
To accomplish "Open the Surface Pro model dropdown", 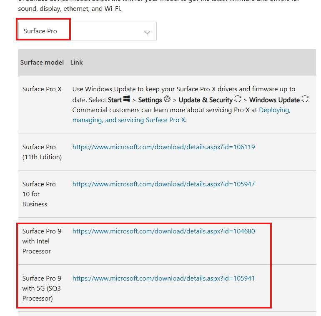I will (x=88, y=31).
